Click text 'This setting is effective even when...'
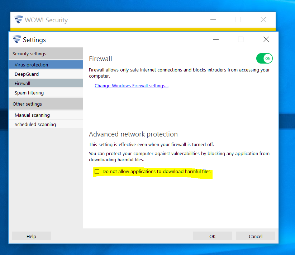This screenshot has width=295, height=255. pos(152,144)
